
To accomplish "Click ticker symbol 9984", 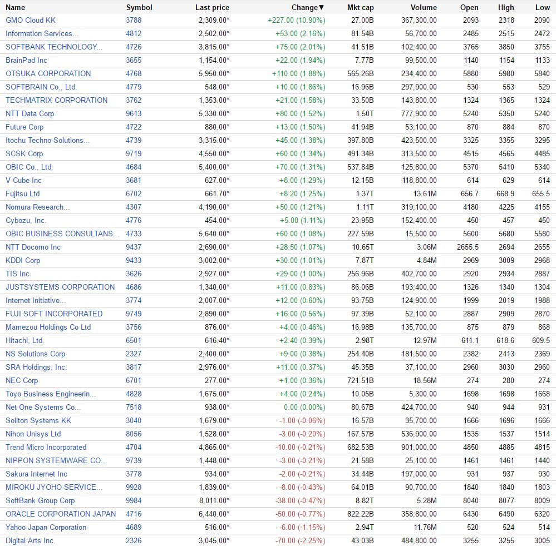I will click(x=134, y=500).
